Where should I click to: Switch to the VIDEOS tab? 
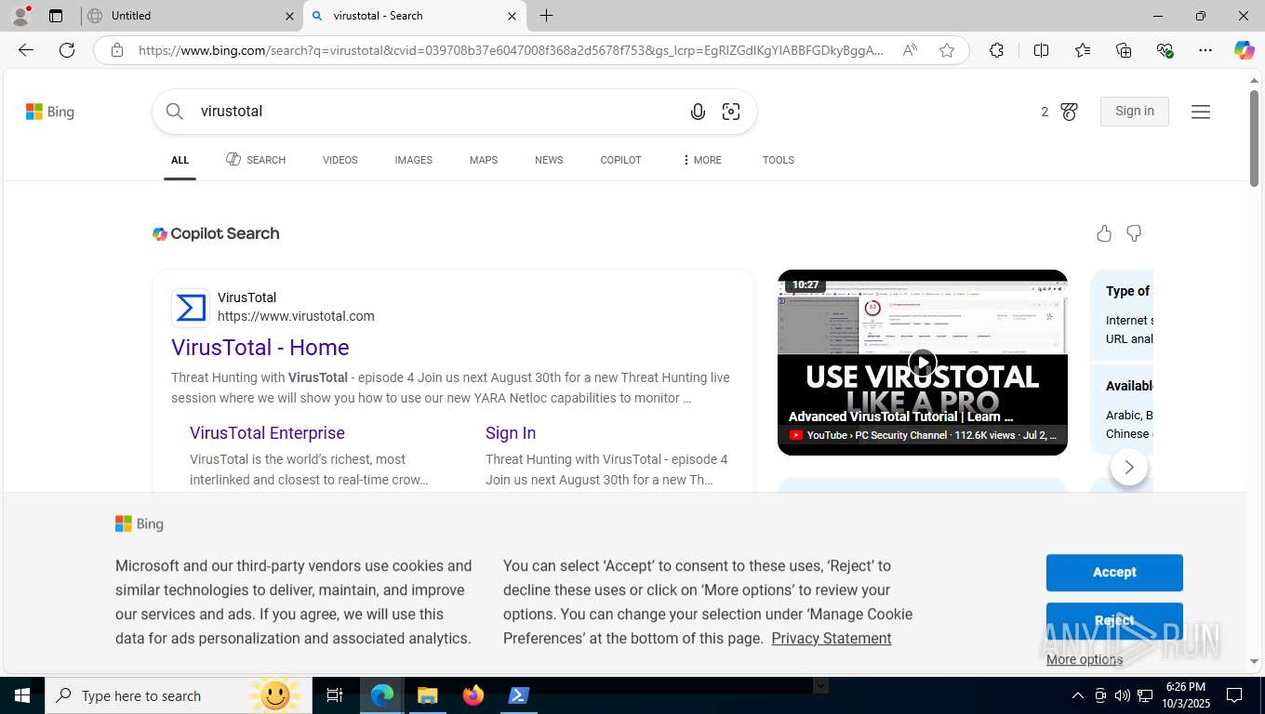pos(340,160)
